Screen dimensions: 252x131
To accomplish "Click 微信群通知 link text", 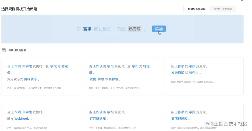I will [179, 119].
